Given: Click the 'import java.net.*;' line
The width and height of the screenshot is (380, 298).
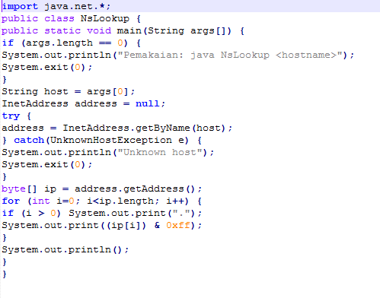Looking at the screenshot, I should point(56,6).
